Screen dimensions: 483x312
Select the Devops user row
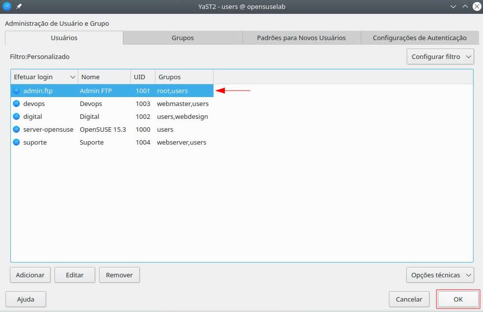tap(91, 104)
